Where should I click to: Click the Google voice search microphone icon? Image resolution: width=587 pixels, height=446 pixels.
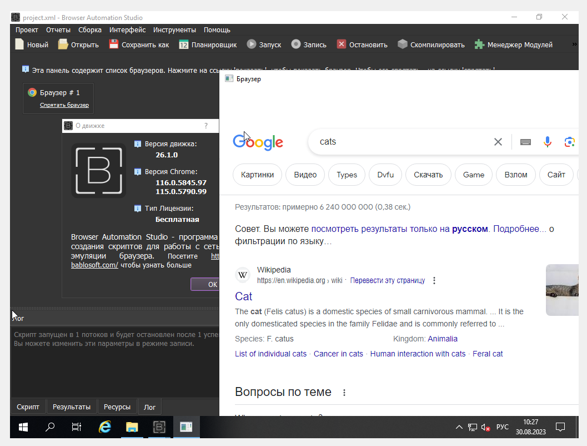pos(548,142)
